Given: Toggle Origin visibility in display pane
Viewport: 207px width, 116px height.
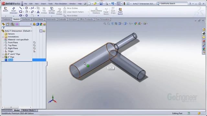Looking at the screenshot, I should tap(34, 51).
